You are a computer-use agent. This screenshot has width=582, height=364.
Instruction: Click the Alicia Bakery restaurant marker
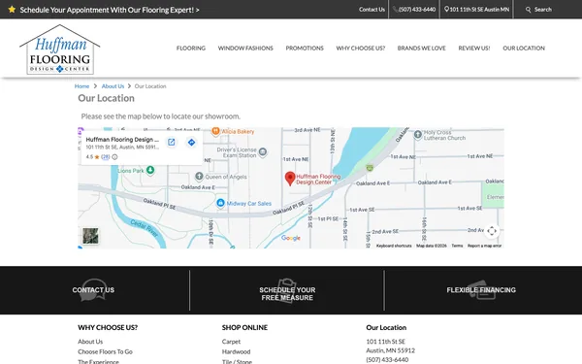pyautogui.click(x=215, y=131)
